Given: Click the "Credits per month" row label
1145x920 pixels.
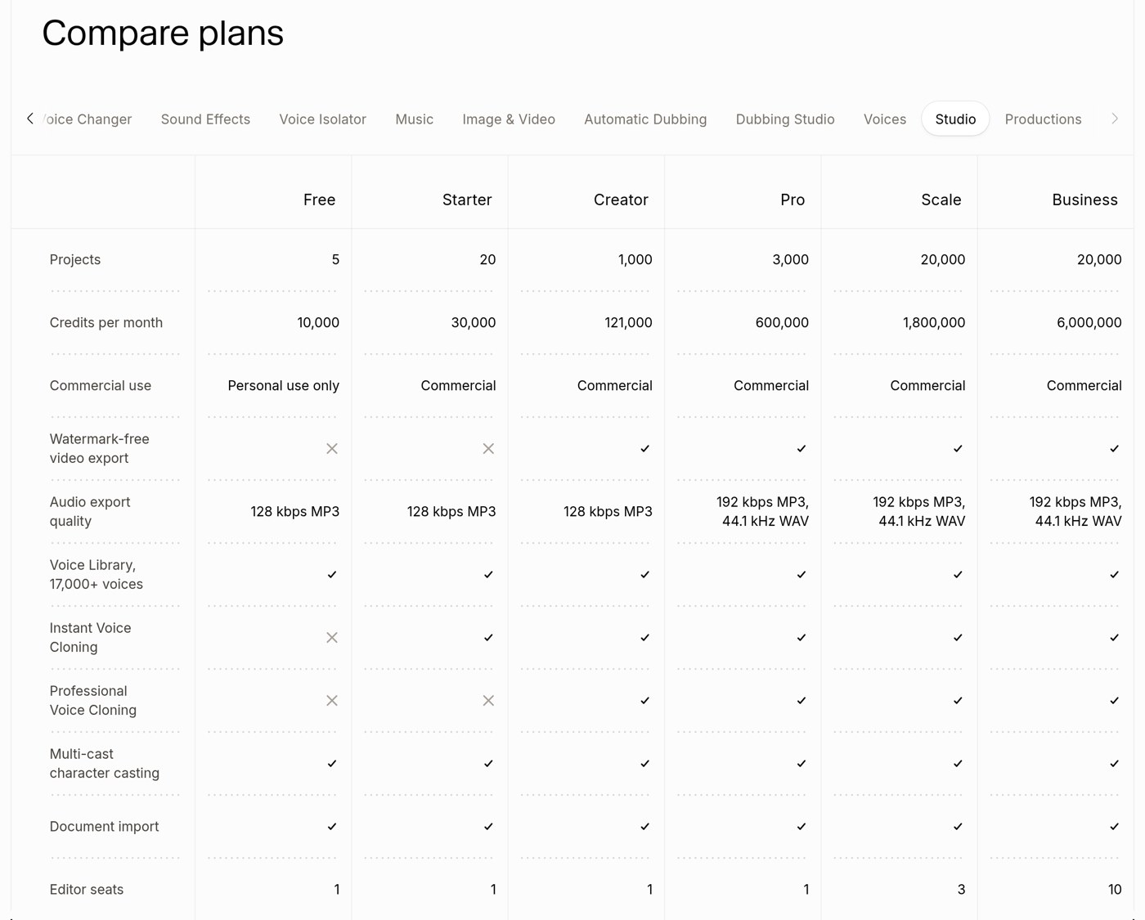Looking at the screenshot, I should 106,323.
